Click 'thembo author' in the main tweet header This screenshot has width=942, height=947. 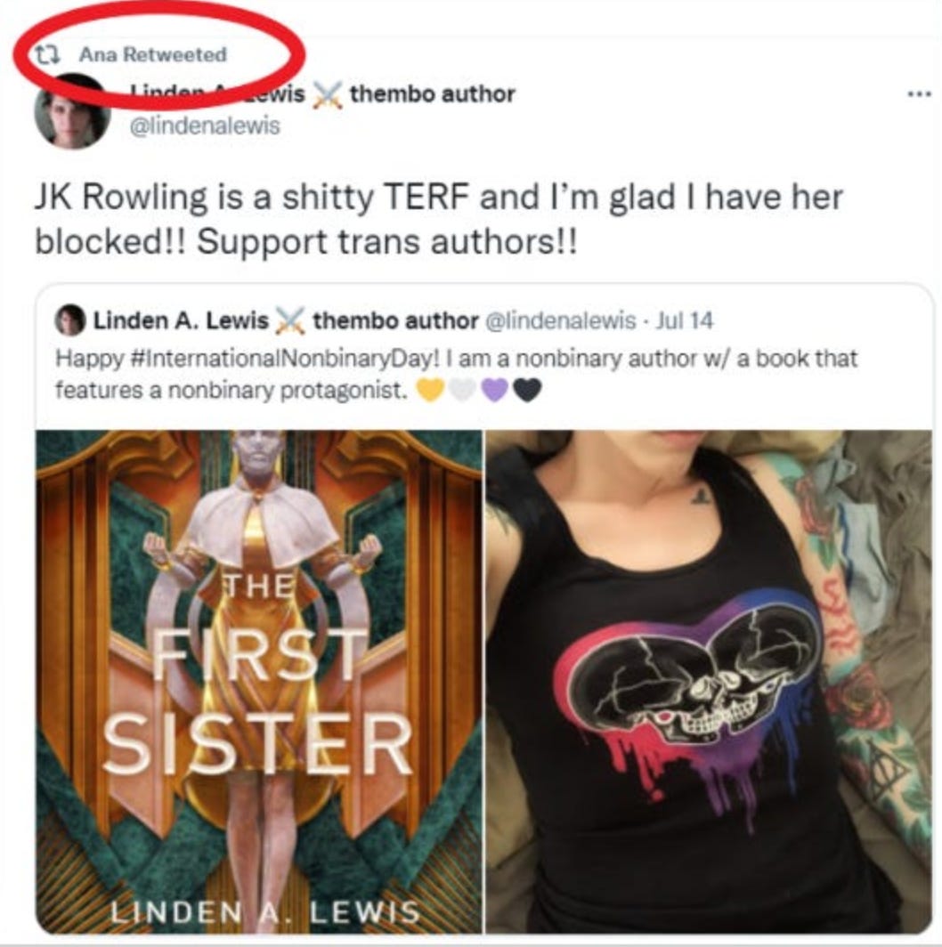coord(433,94)
